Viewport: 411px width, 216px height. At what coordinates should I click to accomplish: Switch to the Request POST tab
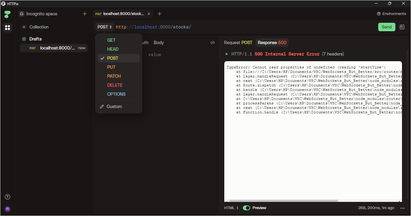point(238,43)
